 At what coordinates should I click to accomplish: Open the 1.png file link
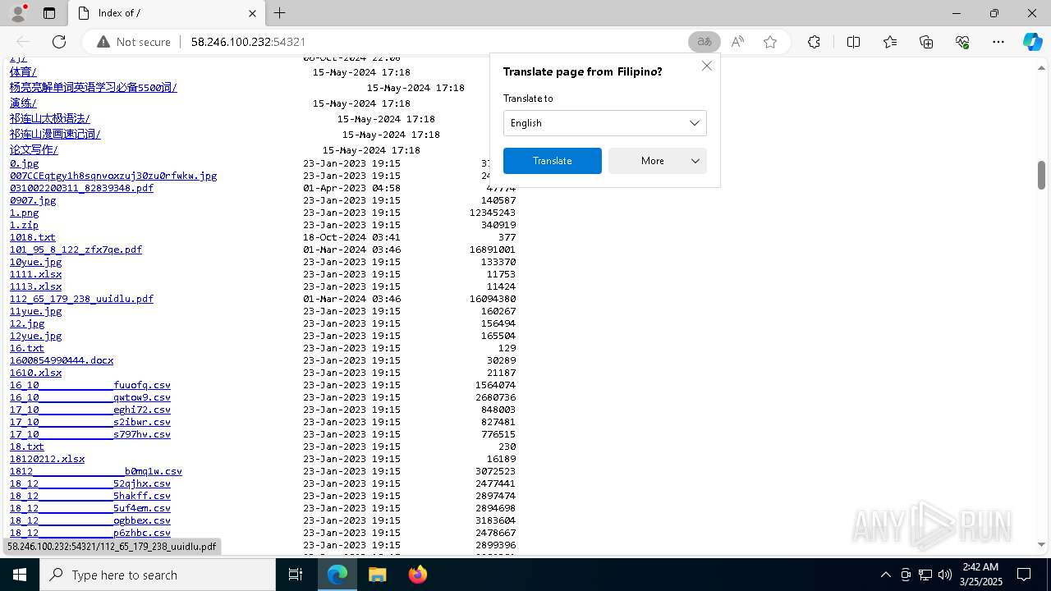24,213
